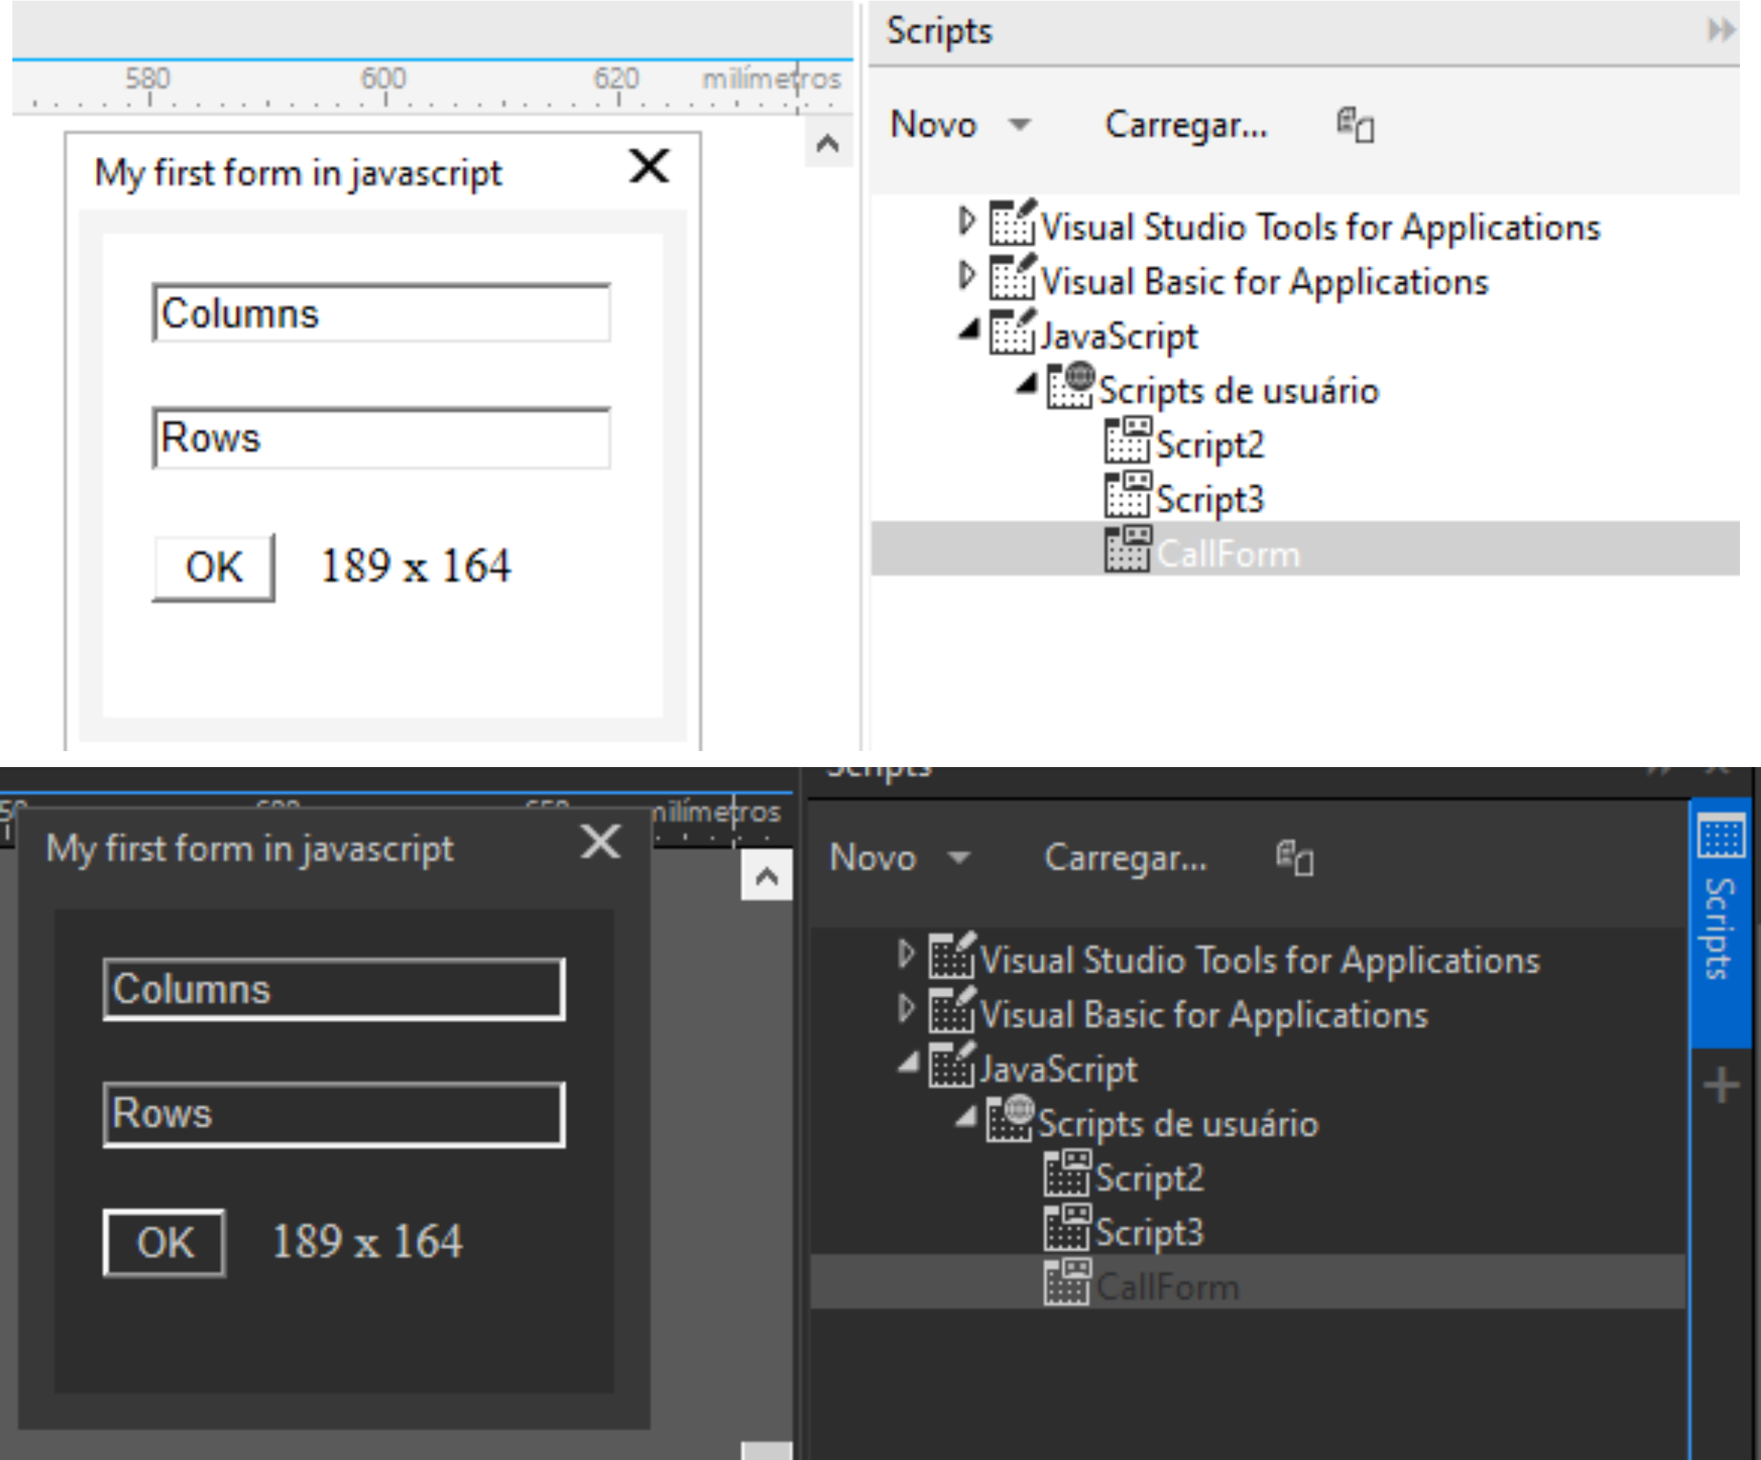Expand Visual Studio Tools for Applications in light tree
The width and height of the screenshot is (1761, 1460).
click(967, 222)
